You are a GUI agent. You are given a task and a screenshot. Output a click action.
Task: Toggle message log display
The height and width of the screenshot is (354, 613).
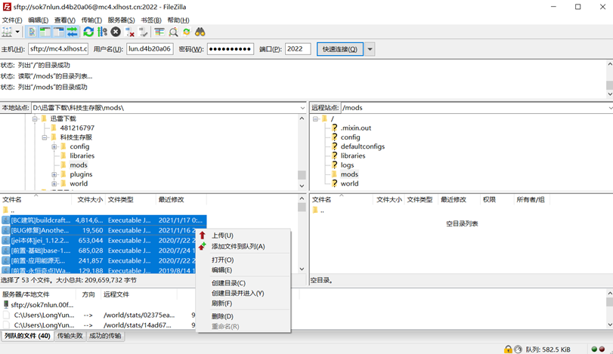[x=32, y=32]
